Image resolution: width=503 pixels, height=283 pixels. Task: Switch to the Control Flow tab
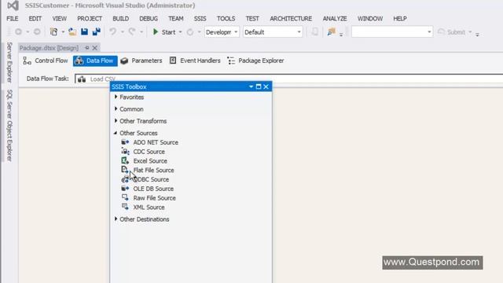click(46, 61)
